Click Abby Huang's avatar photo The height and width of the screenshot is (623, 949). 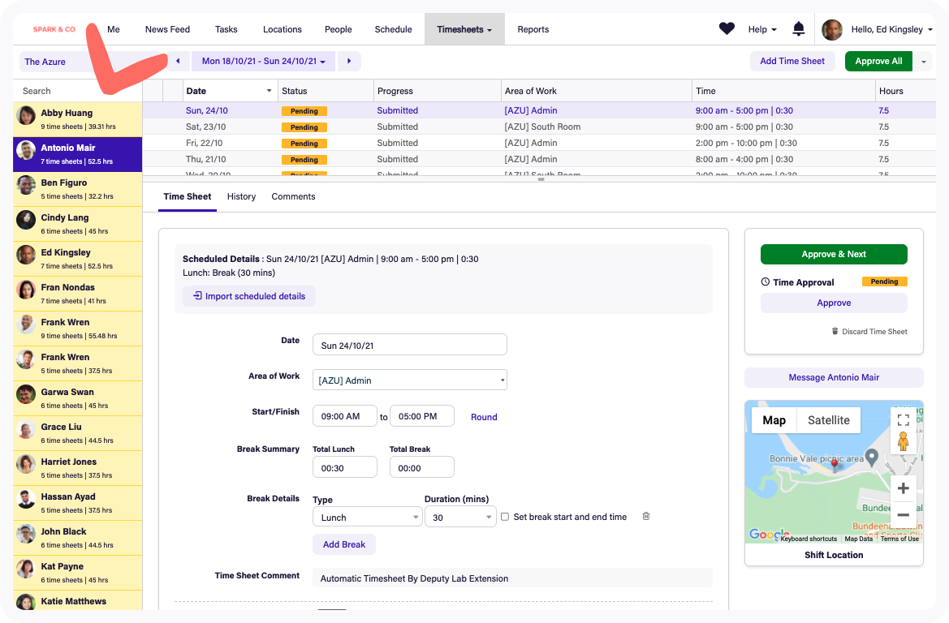(26, 115)
